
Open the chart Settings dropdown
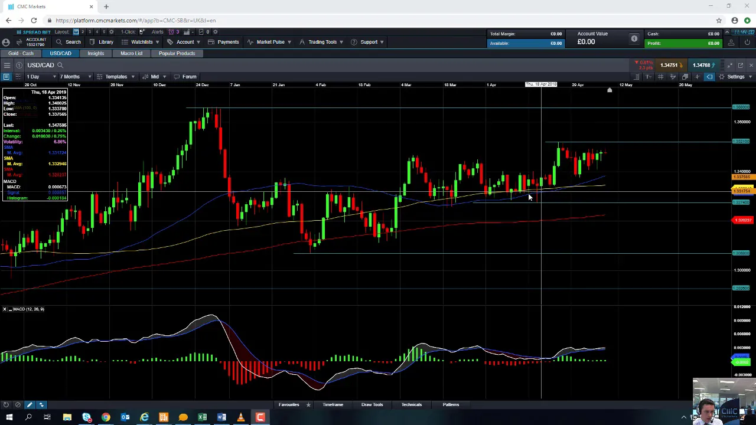pos(735,77)
